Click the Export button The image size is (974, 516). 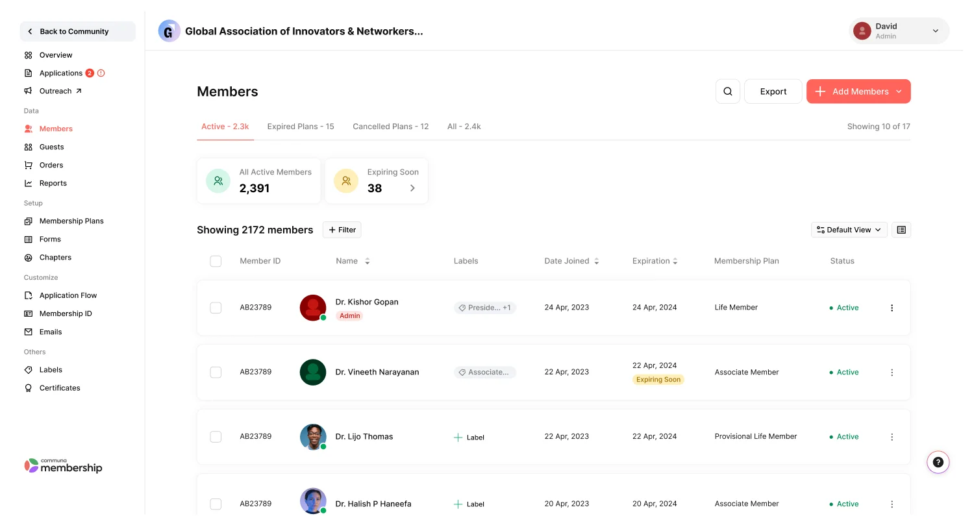click(x=773, y=91)
